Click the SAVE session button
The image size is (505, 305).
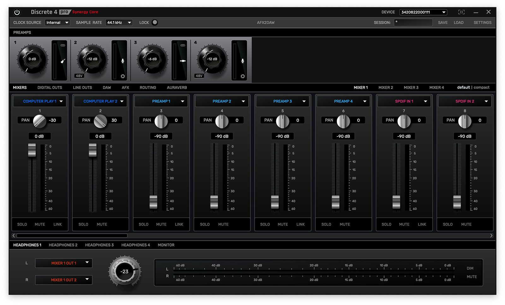443,22
